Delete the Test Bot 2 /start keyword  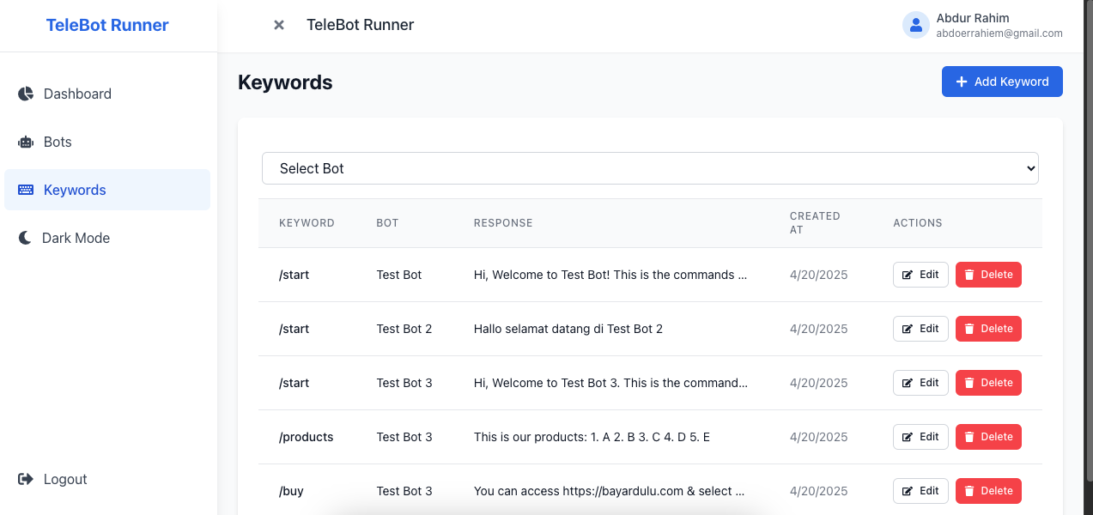pos(988,329)
